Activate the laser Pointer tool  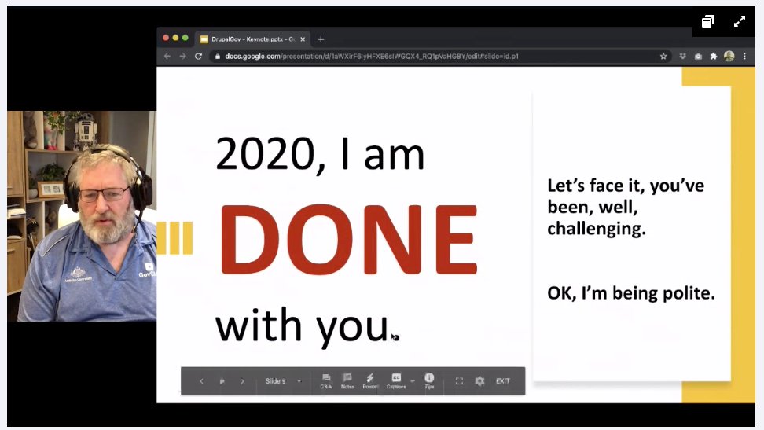(370, 380)
